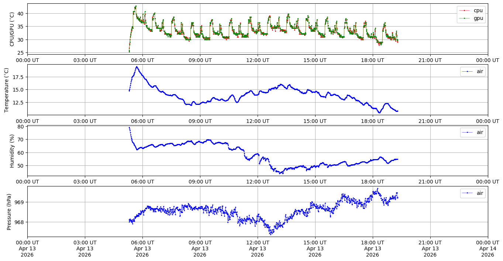The height and width of the screenshot is (261, 503).
Task: Click the CPU/GPU (°C) axis label
Action: [x=12, y=29]
